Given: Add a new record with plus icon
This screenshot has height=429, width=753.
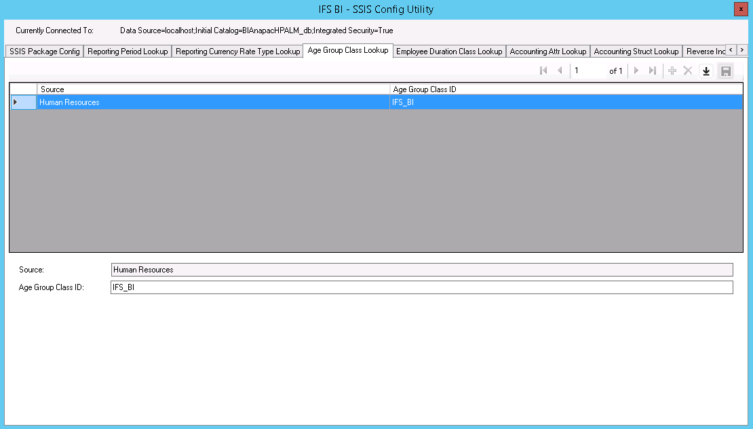Looking at the screenshot, I should pos(672,71).
